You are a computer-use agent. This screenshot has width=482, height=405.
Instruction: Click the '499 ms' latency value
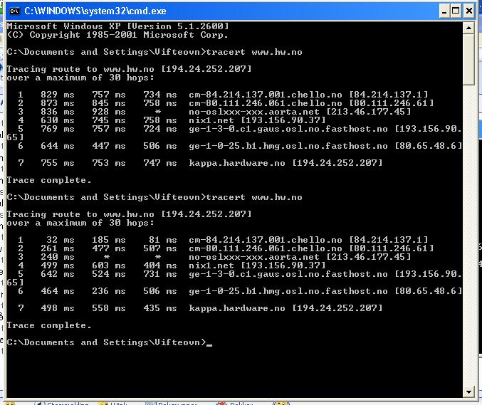[x=58, y=265]
